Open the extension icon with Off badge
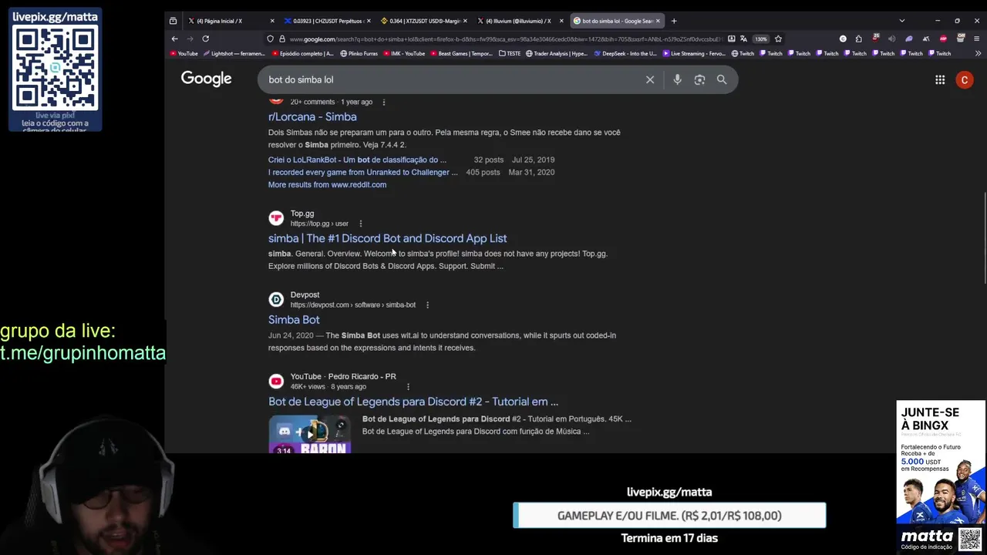 [x=961, y=38]
